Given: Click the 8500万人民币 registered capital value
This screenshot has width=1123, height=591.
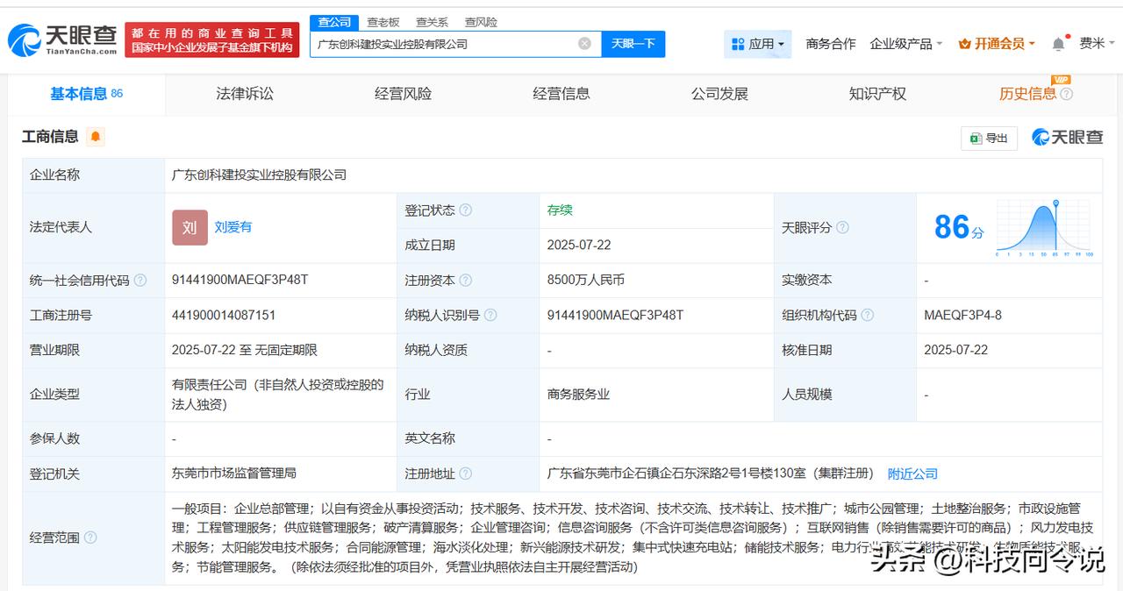Looking at the screenshot, I should 586,280.
